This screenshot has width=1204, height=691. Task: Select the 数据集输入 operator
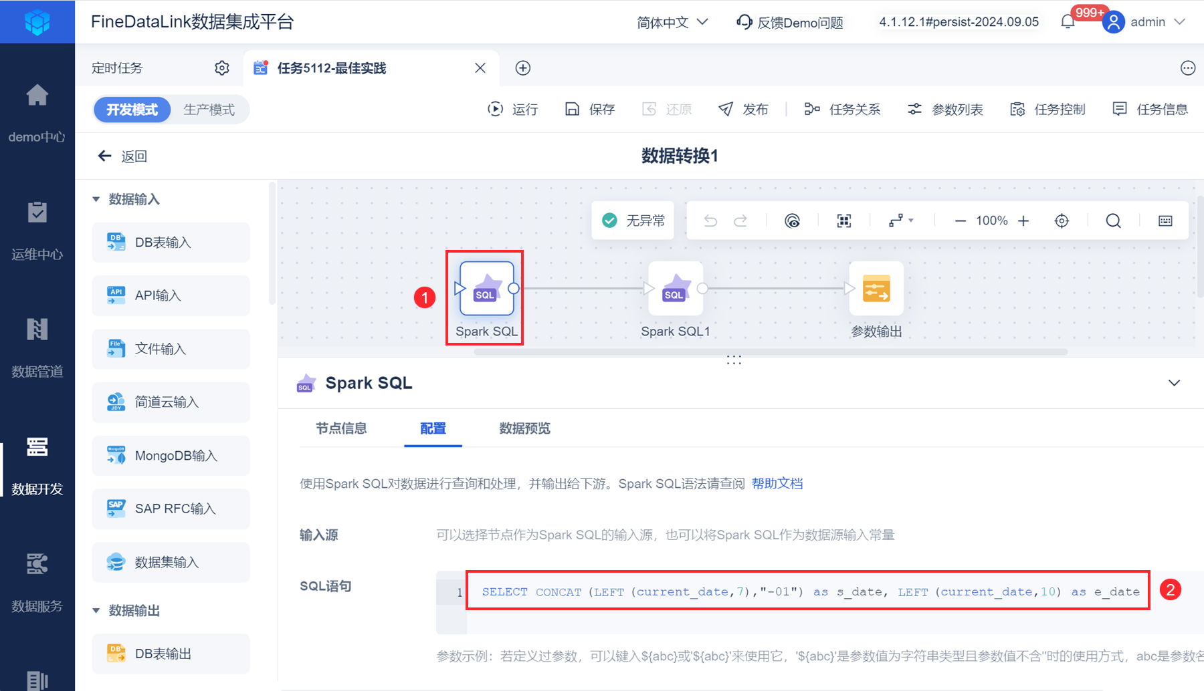[171, 563]
